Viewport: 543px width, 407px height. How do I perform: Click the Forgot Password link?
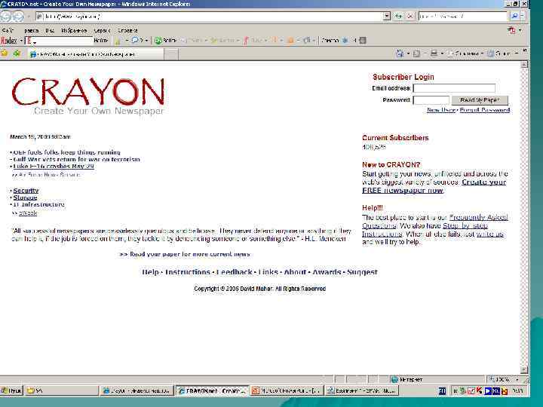click(x=485, y=110)
